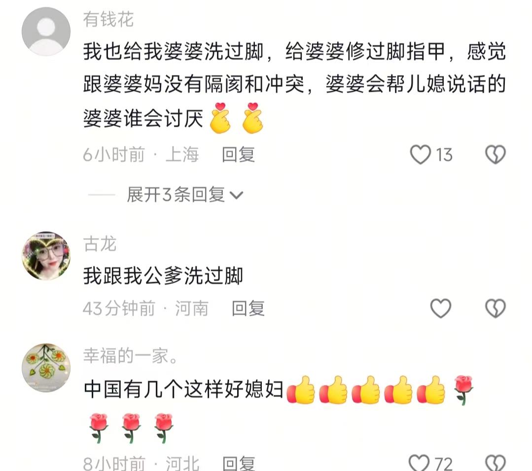
Task: Like the 幸福的一家 comment with 72 likes
Action: (419, 463)
